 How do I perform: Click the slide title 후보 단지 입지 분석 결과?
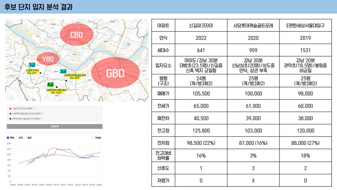[x=39, y=7]
